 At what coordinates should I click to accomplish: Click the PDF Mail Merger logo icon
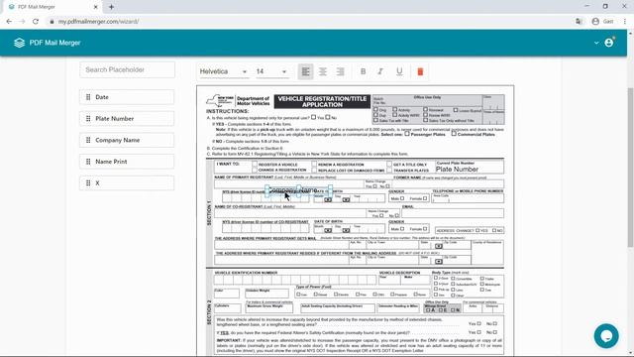point(19,43)
